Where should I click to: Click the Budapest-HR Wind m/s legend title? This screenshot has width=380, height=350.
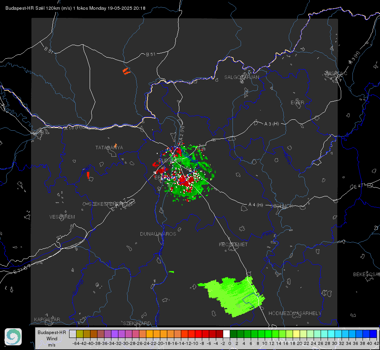[x=52, y=339]
